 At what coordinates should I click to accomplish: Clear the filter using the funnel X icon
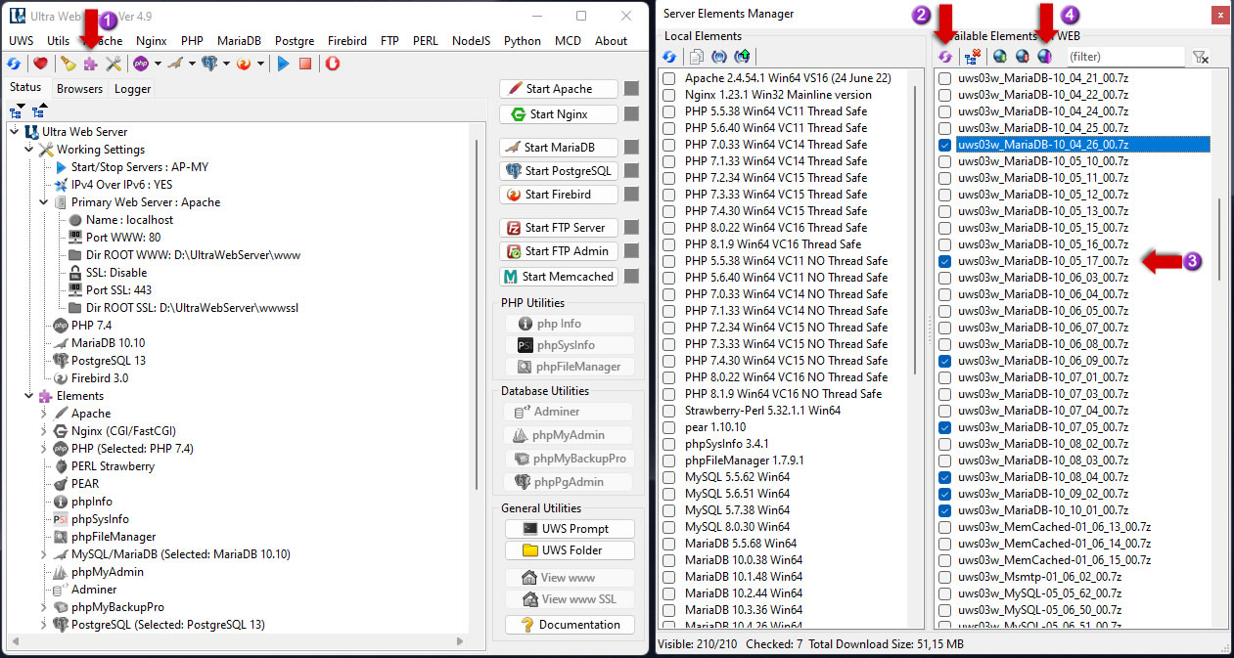tap(1201, 57)
